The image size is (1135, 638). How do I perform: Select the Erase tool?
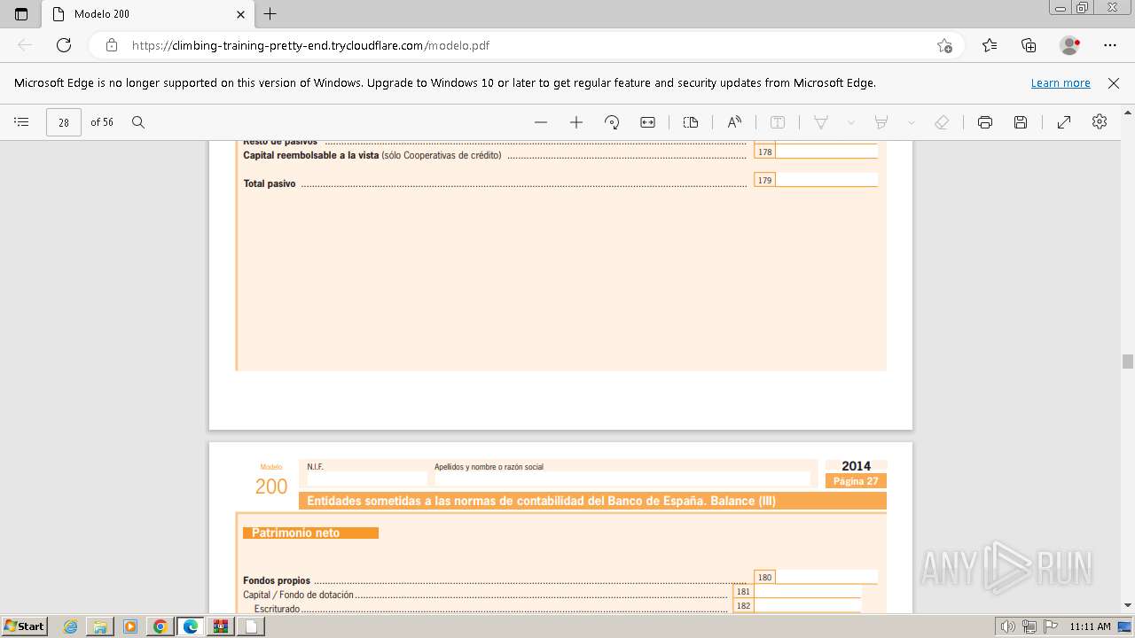(942, 122)
